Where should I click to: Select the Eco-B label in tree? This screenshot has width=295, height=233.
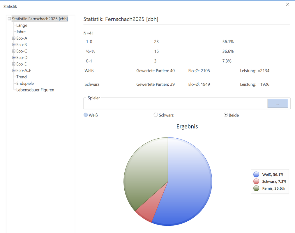(x=22, y=45)
